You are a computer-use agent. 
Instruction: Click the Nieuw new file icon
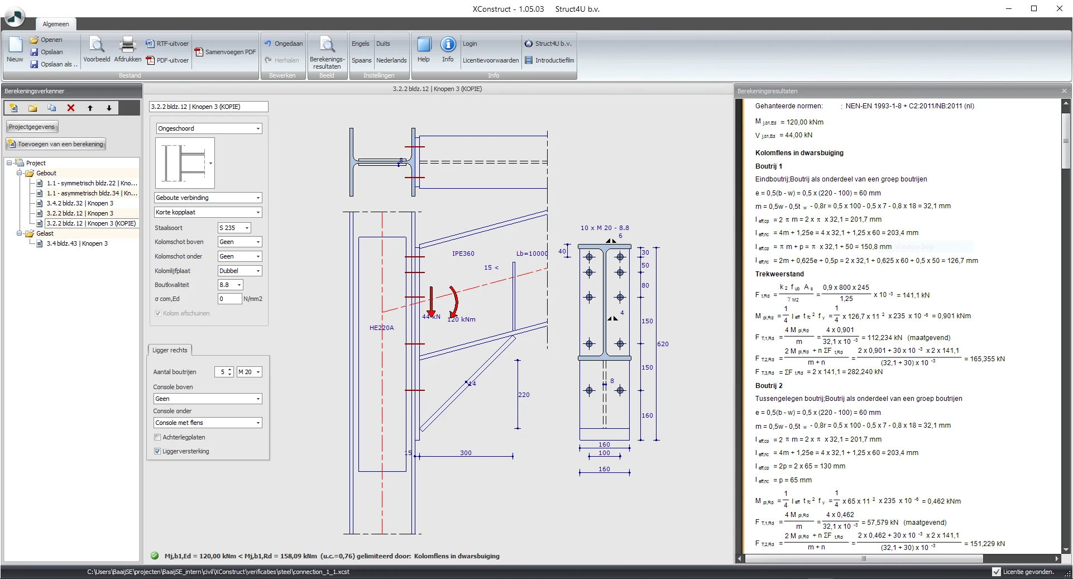point(15,45)
